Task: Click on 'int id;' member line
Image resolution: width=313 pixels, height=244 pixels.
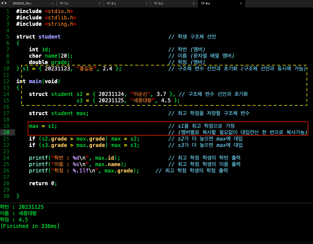Action: click(40, 49)
